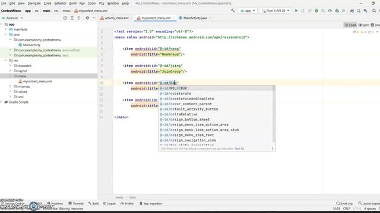Click the Make Project hammer icon
Viewport: 380px width, 213px height.
(233, 11)
